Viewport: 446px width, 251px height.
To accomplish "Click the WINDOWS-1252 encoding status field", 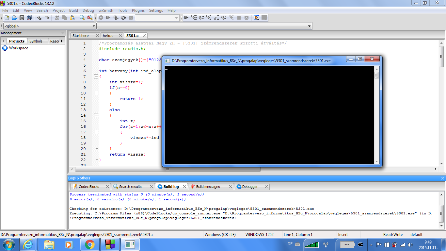I will coord(260,234).
